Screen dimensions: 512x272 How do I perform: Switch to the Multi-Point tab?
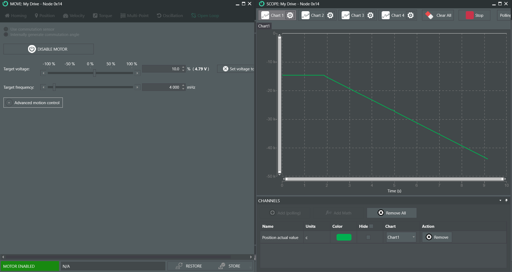click(134, 15)
